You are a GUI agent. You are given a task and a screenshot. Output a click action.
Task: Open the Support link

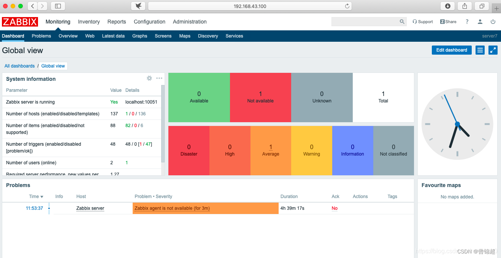click(423, 22)
